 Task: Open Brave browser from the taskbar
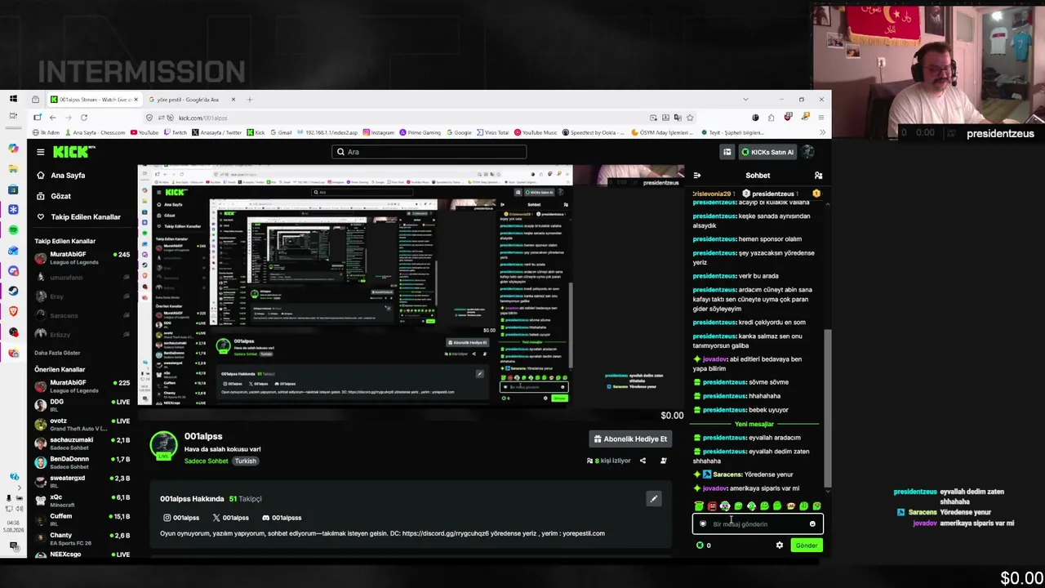pyautogui.click(x=13, y=311)
